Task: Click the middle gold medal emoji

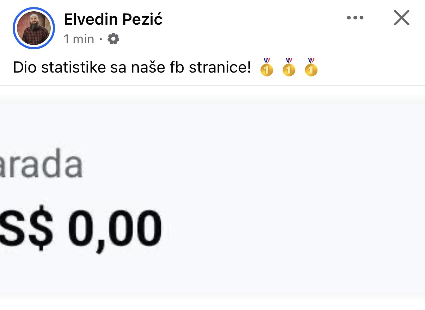Action: (289, 67)
